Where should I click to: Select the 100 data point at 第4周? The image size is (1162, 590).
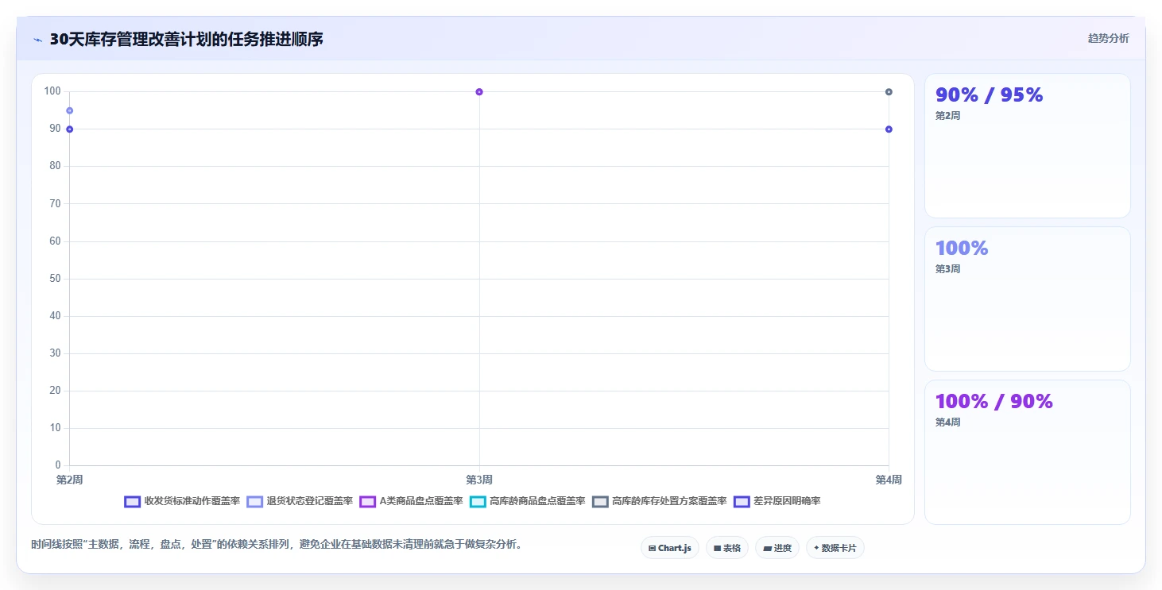coord(889,91)
